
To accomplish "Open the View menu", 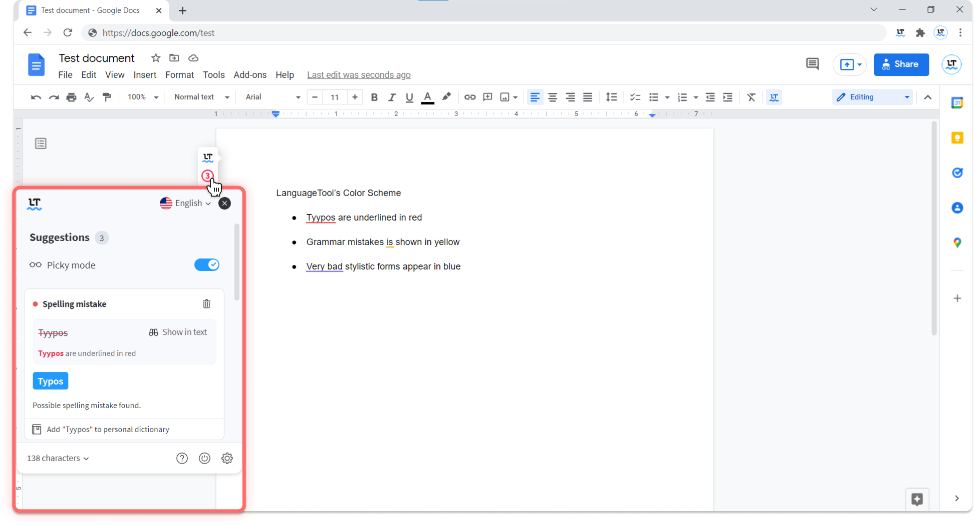I will tap(115, 75).
